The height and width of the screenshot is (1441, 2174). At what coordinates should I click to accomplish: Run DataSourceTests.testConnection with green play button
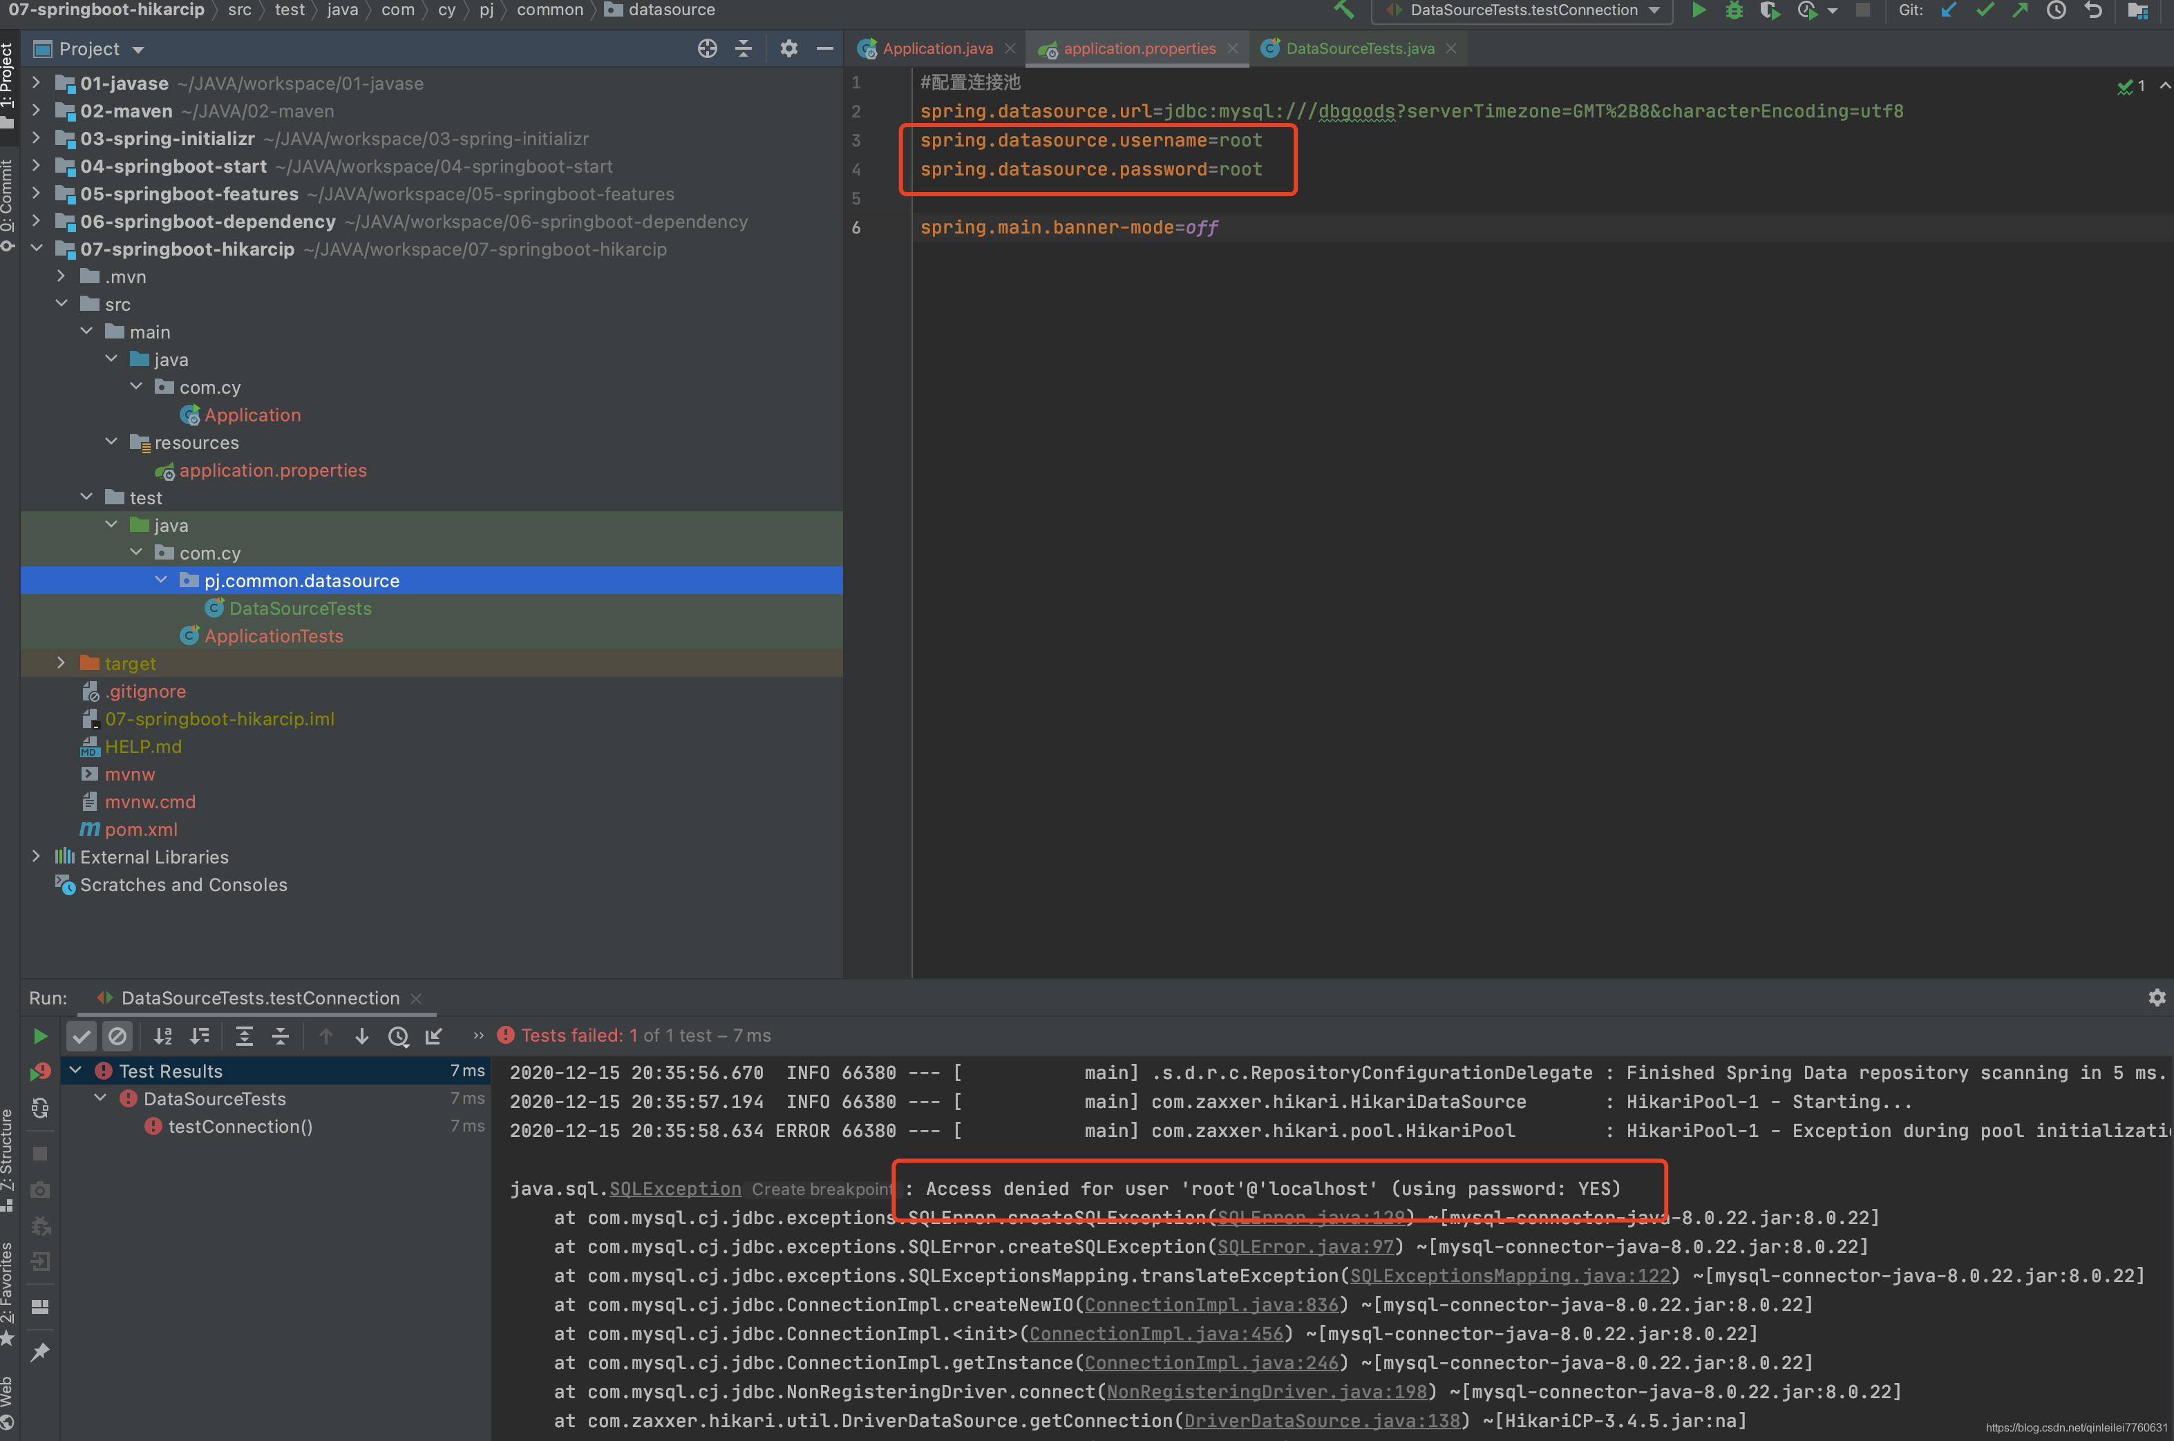point(1699,10)
